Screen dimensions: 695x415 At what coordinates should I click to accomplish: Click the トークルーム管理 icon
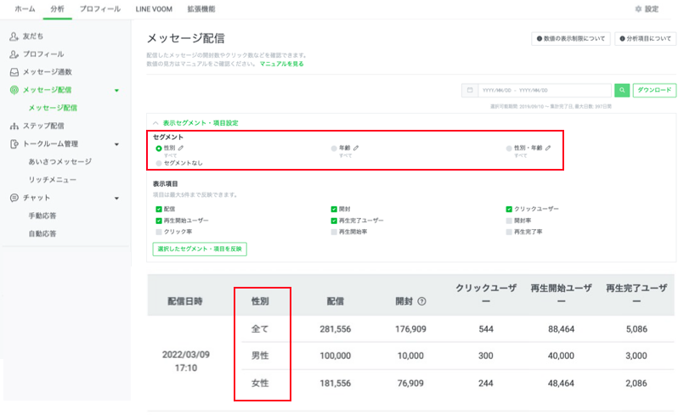[x=14, y=144]
